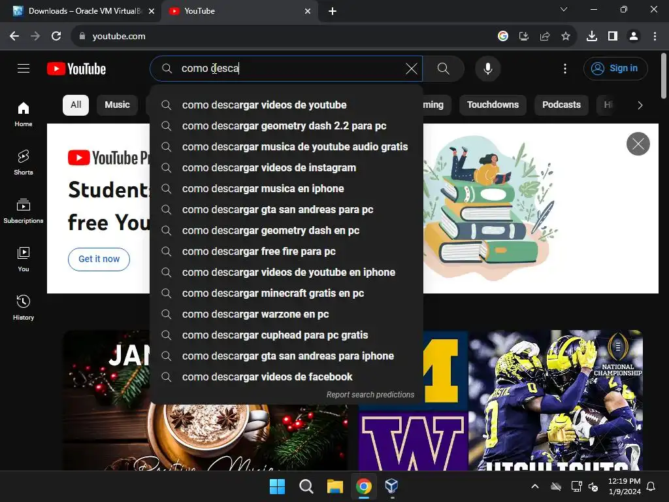Bookmark this page with the star icon

[x=566, y=37]
